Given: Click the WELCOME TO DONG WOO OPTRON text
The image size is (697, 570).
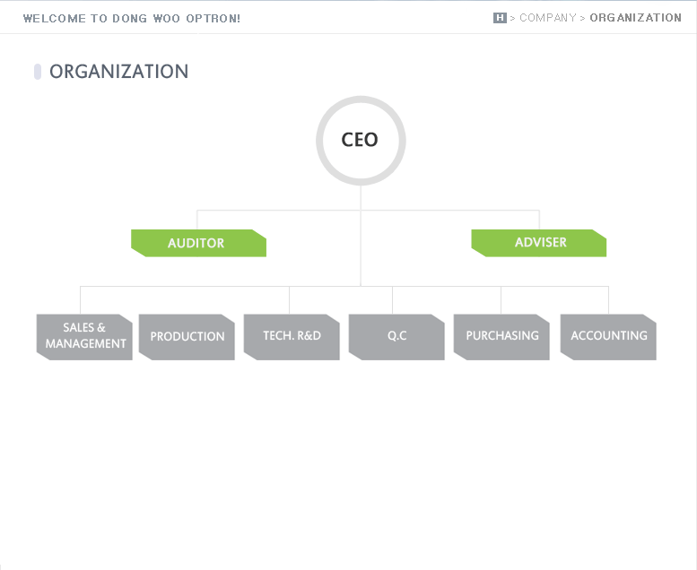Looking at the screenshot, I should tap(131, 18).
